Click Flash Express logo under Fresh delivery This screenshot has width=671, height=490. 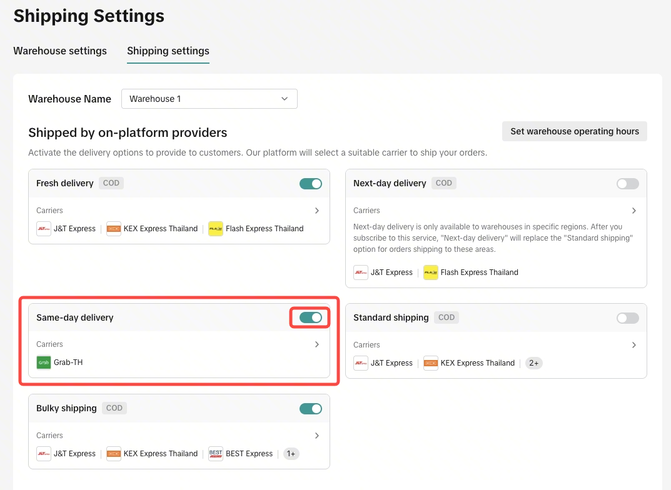(x=216, y=229)
